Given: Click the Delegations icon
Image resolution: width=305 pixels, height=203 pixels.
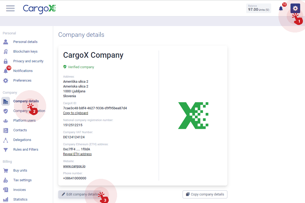Looking at the screenshot, I should [x=6, y=140].
